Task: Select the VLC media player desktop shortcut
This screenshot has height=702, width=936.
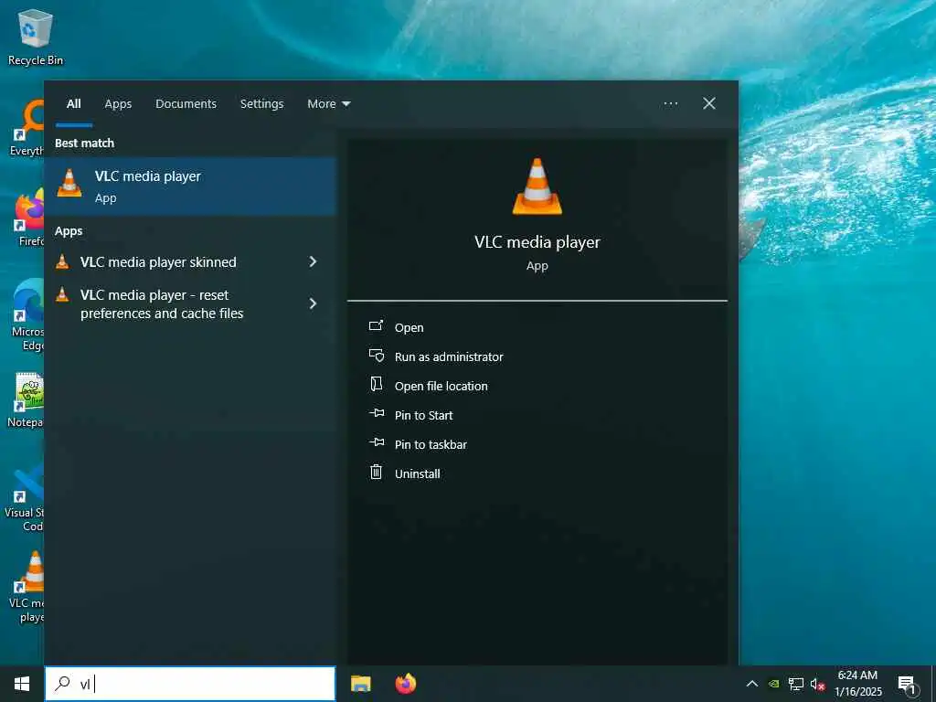Action: click(27, 588)
